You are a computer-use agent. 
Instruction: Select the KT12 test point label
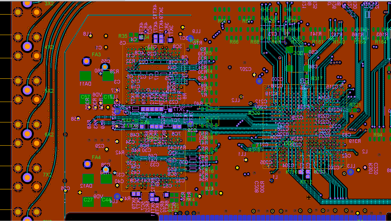[306, 182]
